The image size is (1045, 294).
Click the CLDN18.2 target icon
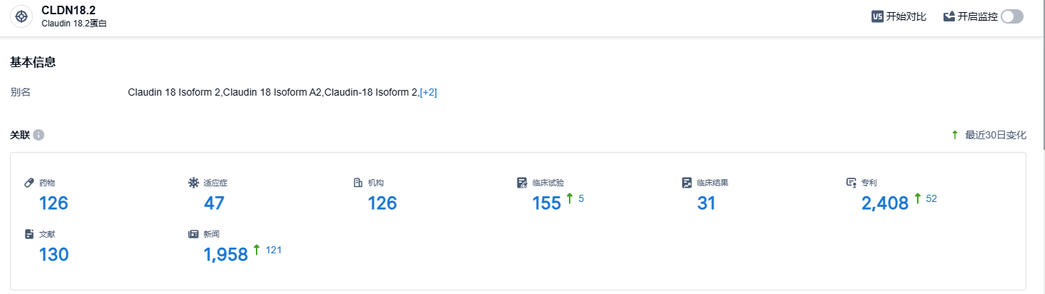pyautogui.click(x=21, y=16)
